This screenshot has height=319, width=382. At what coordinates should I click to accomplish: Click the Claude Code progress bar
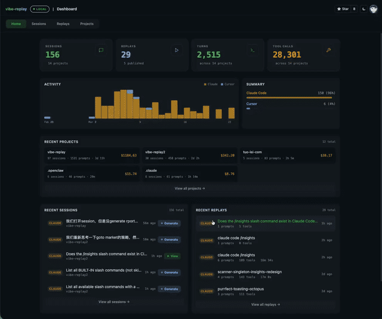(289, 98)
